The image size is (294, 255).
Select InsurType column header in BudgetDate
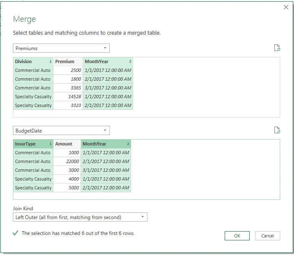point(33,144)
